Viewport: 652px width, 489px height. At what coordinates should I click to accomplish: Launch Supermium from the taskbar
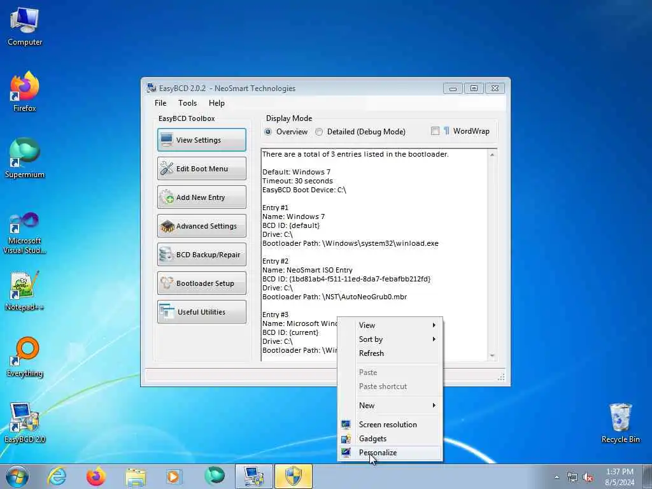tap(214, 476)
